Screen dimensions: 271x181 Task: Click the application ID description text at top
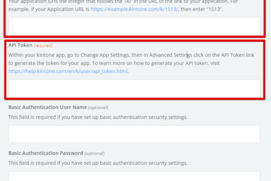click(90, 1)
